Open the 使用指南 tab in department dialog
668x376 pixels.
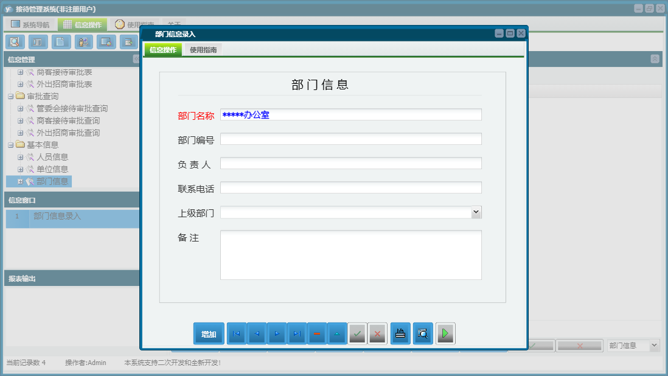203,50
